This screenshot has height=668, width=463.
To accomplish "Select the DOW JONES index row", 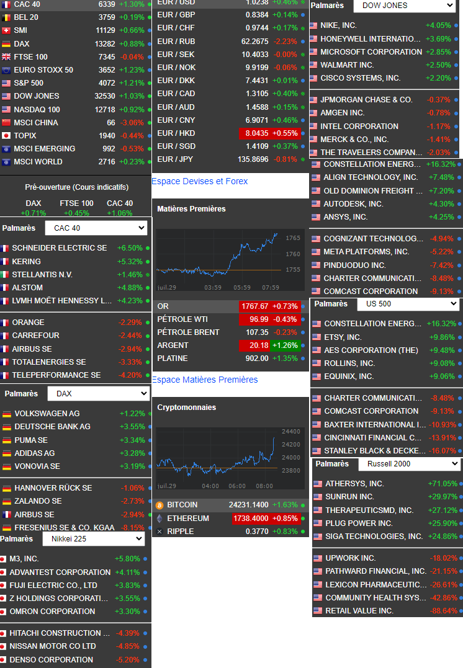I will pyautogui.click(x=76, y=96).
